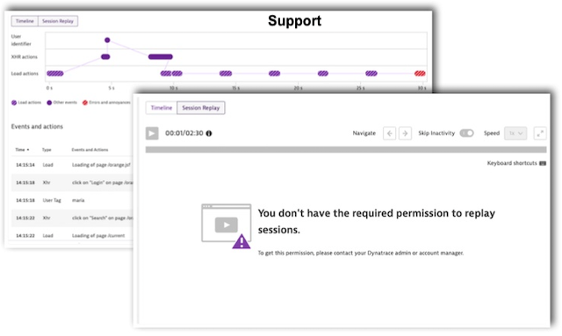
Task: Click the User identifier event dot
Action: coord(107,40)
